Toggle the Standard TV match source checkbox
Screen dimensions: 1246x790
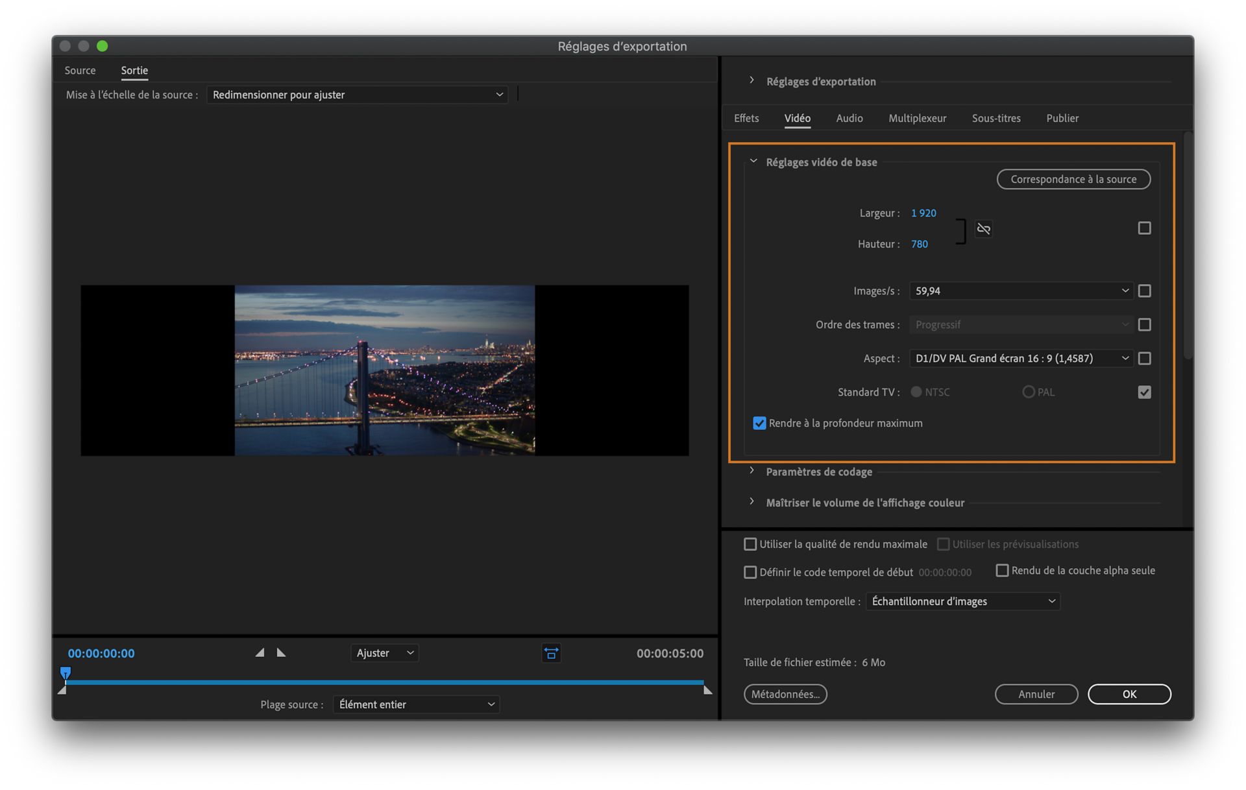(x=1144, y=392)
